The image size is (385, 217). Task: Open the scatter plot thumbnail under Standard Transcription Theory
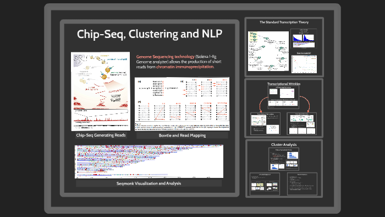point(304,64)
